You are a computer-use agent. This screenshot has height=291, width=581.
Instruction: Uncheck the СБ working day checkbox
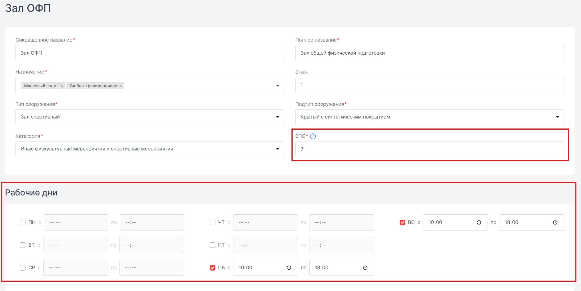(213, 268)
